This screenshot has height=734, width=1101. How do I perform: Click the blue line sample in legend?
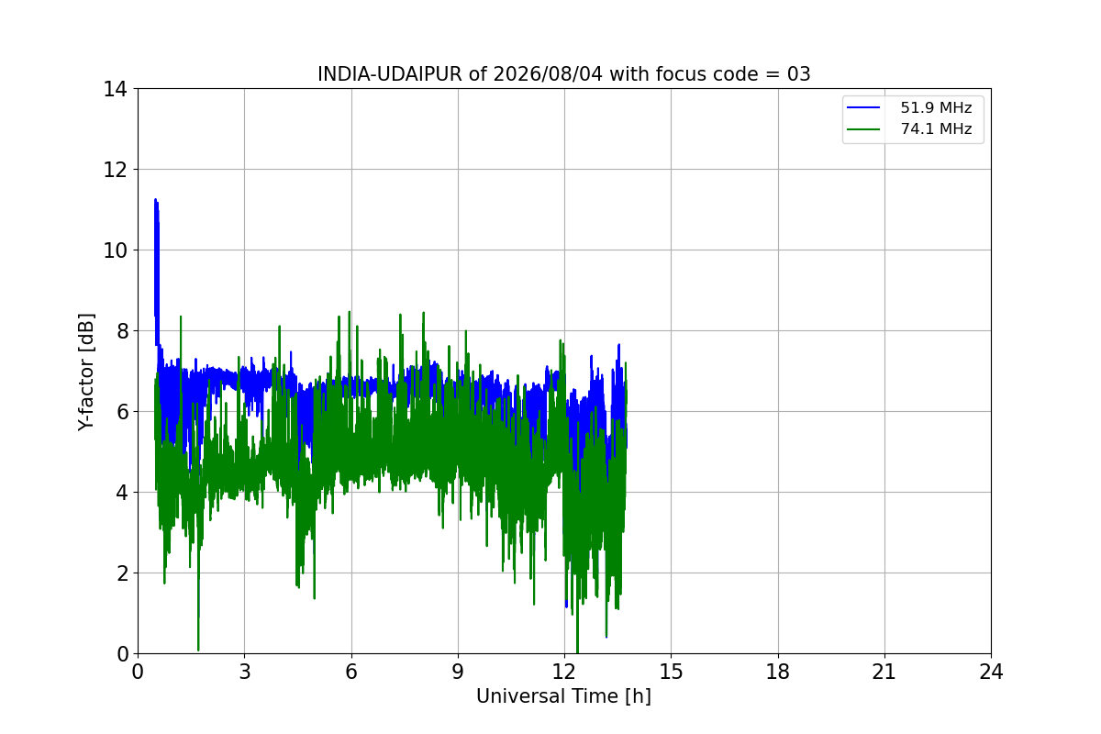pyautogui.click(x=866, y=108)
